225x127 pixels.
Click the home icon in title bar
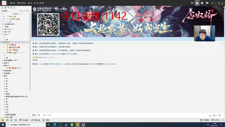click(x=197, y=3)
